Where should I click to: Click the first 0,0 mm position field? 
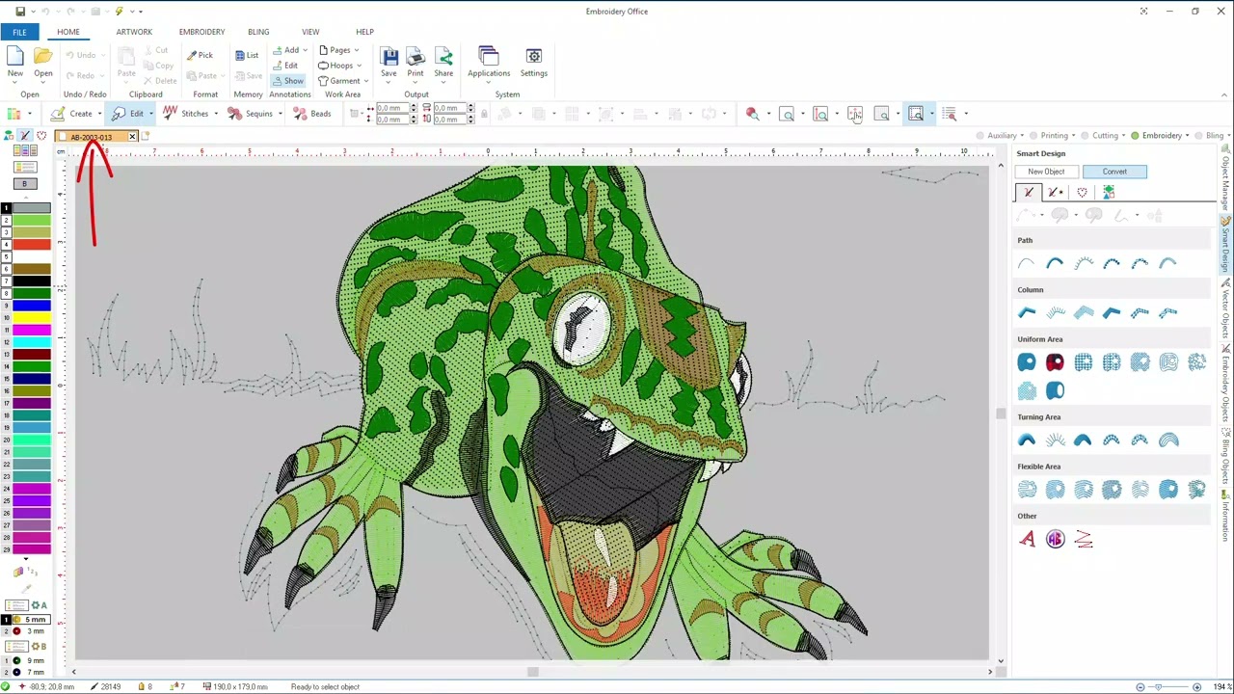(393, 108)
